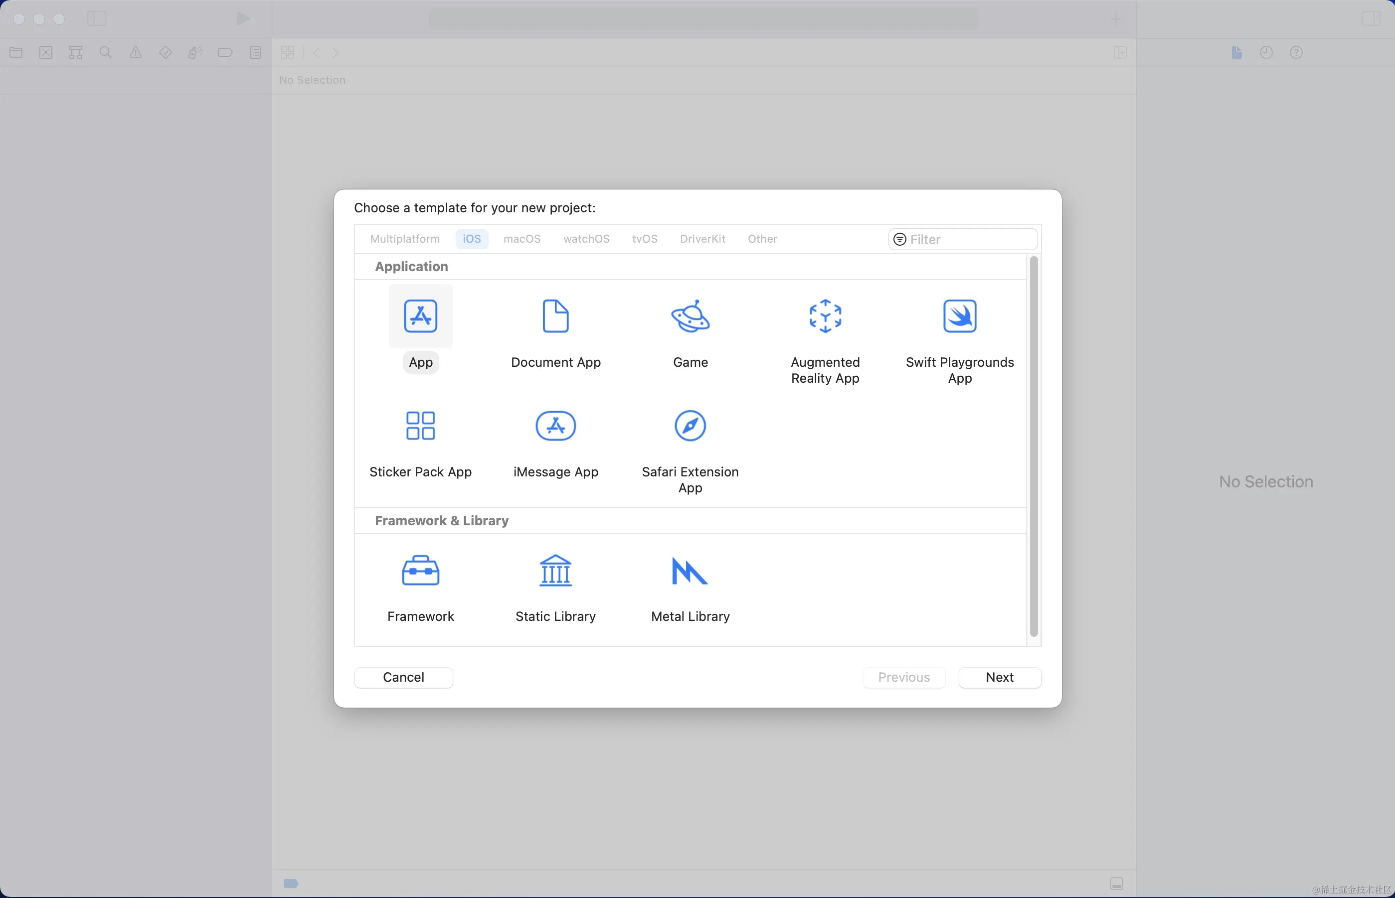Switch to the tvOS tab
The height and width of the screenshot is (898, 1395).
coord(645,239)
